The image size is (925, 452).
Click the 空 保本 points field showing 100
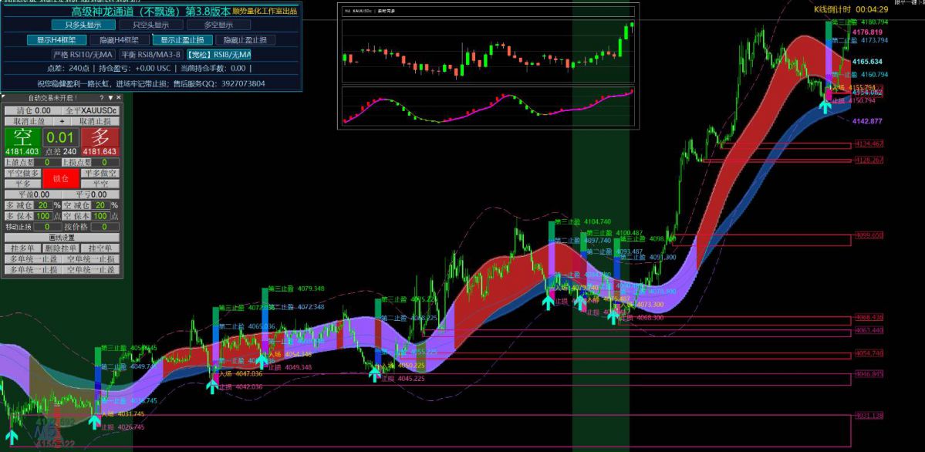[x=100, y=216]
